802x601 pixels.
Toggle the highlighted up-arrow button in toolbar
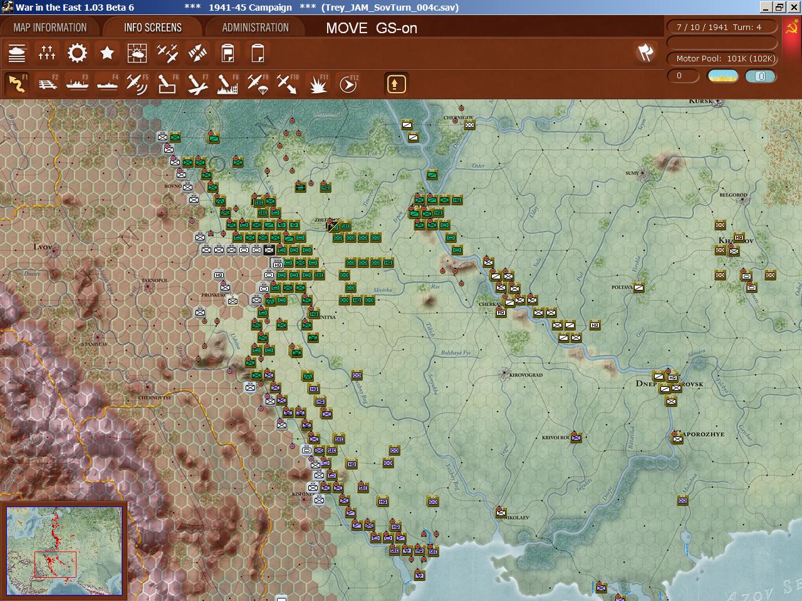pos(396,84)
